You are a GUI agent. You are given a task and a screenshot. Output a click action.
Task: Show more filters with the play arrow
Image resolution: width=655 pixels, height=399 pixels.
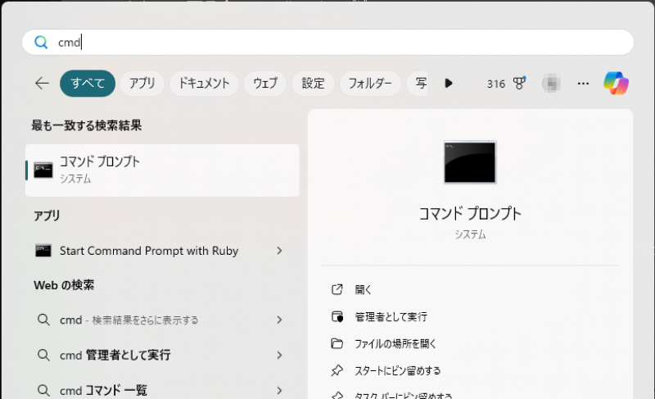449,84
